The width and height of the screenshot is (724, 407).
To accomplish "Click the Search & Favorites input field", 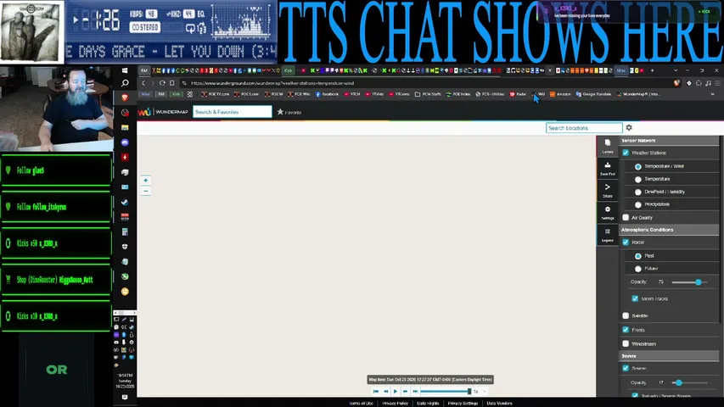I will pos(233,112).
